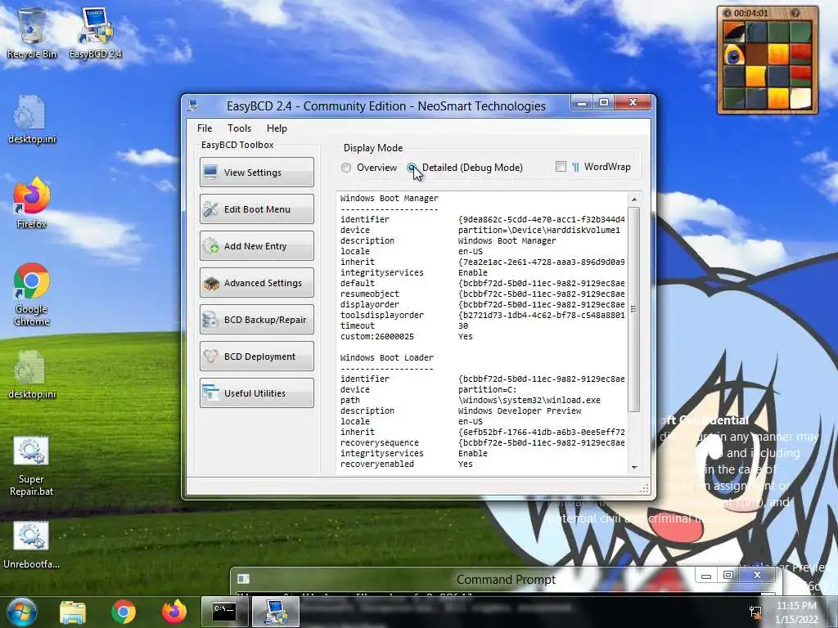Click the timeout value '30'
The height and width of the screenshot is (628, 838).
click(x=463, y=325)
